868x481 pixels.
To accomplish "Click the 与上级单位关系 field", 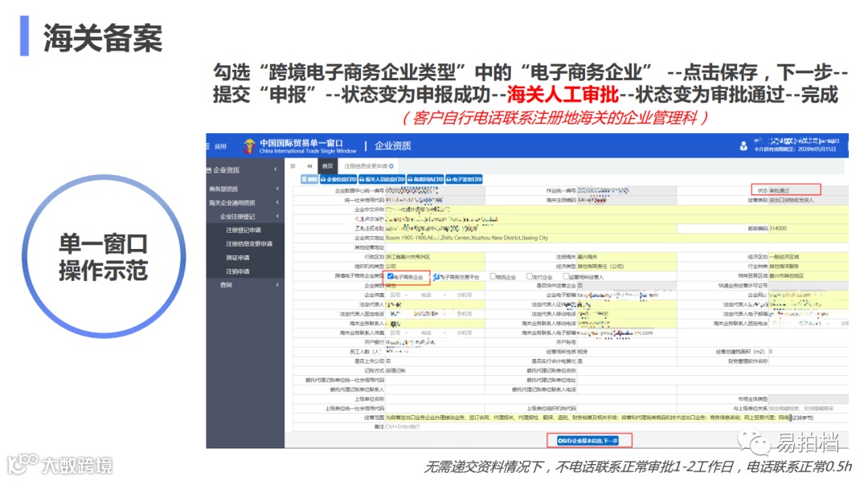I will tap(809, 409).
